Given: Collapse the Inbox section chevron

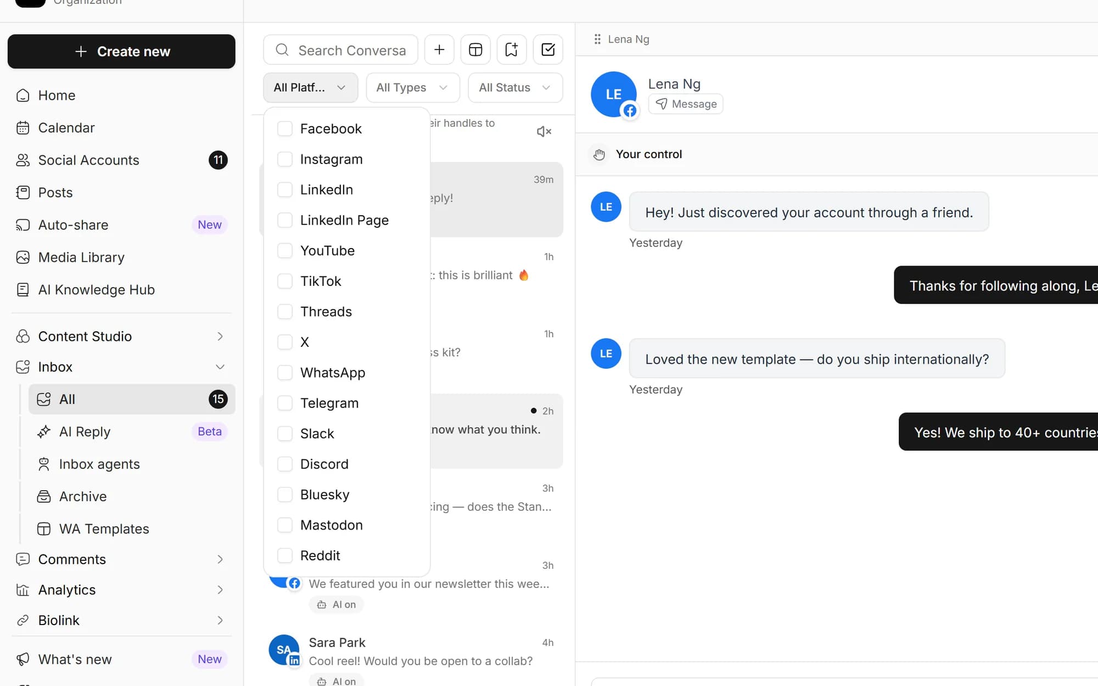Looking at the screenshot, I should click(x=220, y=367).
